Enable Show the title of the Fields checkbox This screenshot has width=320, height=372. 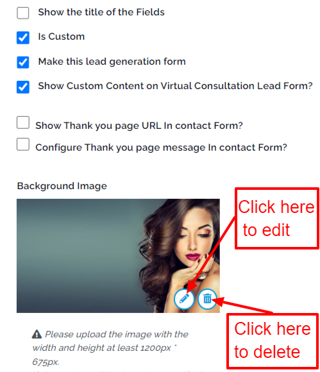tap(23, 13)
